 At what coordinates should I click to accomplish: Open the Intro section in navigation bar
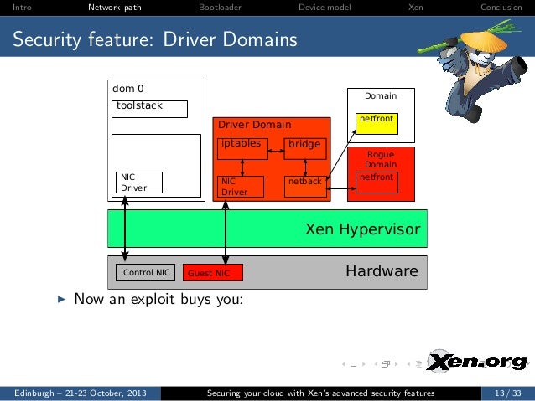coord(22,8)
